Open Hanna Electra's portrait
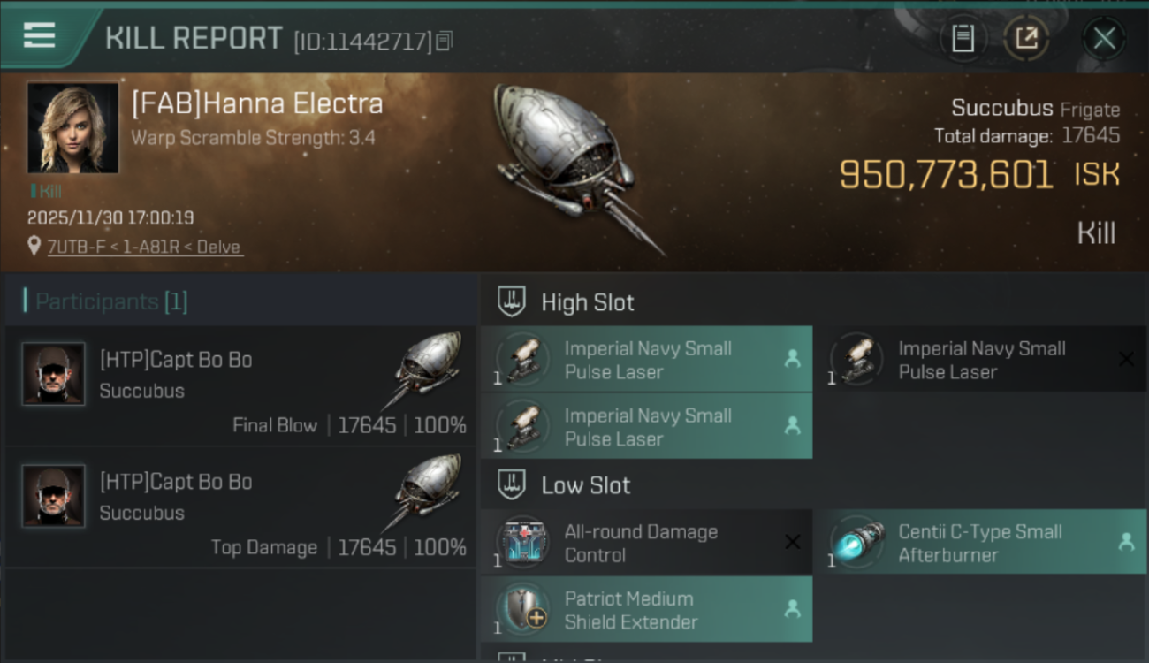The image size is (1149, 663). click(x=72, y=128)
